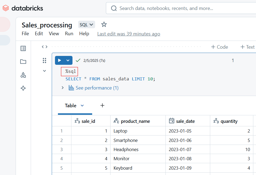Click the %sql magic command text
Image resolution: width=256 pixels, height=175 pixels.
coord(71,71)
